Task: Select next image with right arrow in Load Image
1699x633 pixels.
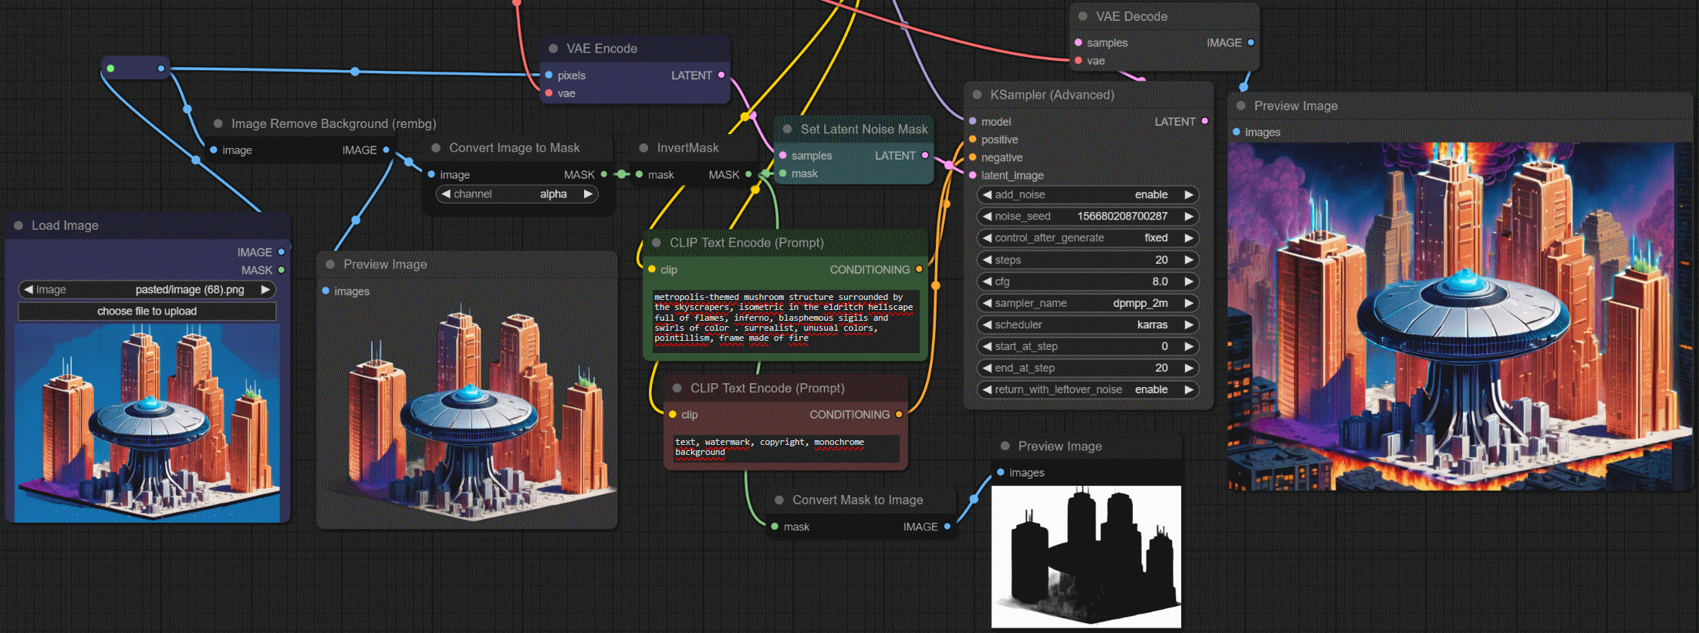Action: (x=265, y=290)
